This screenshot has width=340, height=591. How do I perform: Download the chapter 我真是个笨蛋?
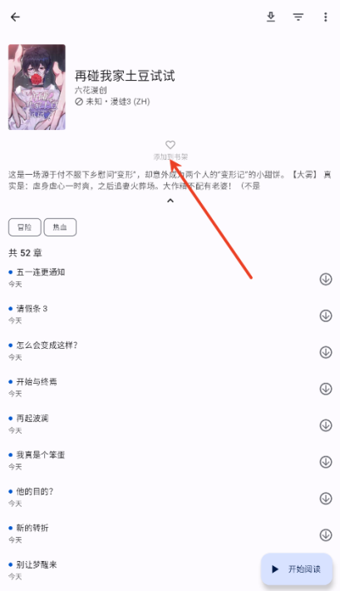[x=326, y=462]
